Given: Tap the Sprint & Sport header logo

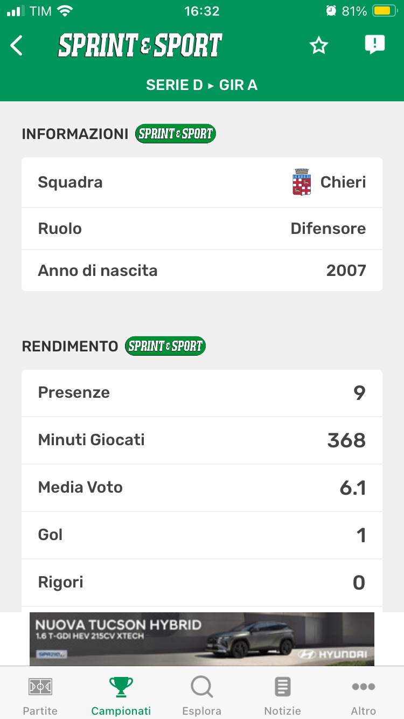Looking at the screenshot, I should 140,46.
